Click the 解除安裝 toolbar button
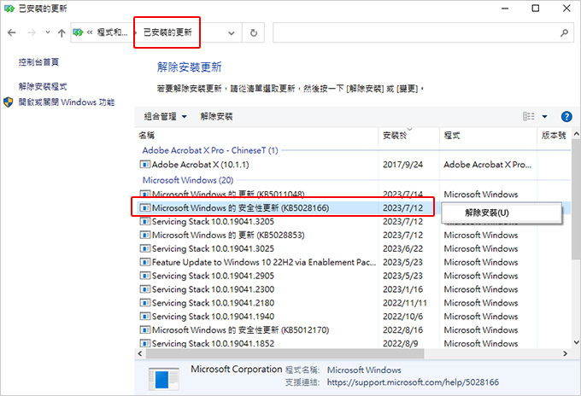581x396 pixels. click(216, 117)
